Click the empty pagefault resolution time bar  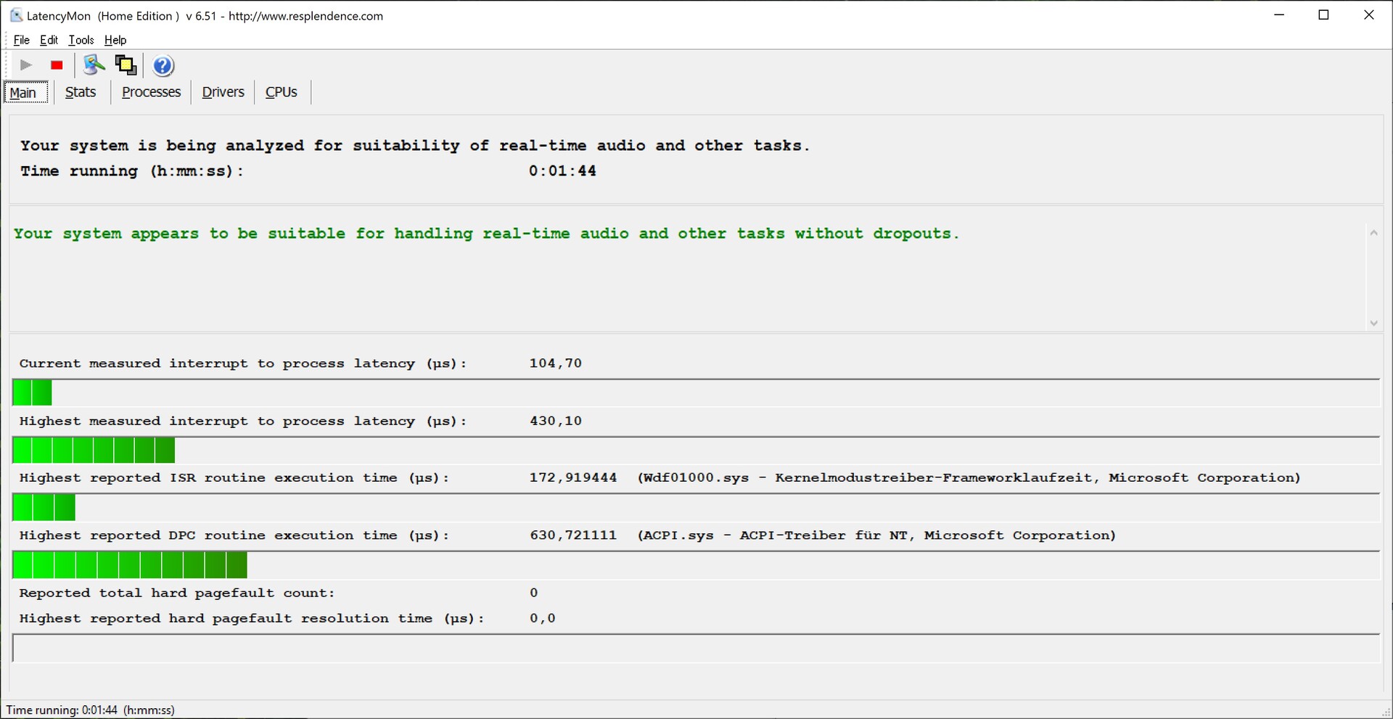pos(695,649)
